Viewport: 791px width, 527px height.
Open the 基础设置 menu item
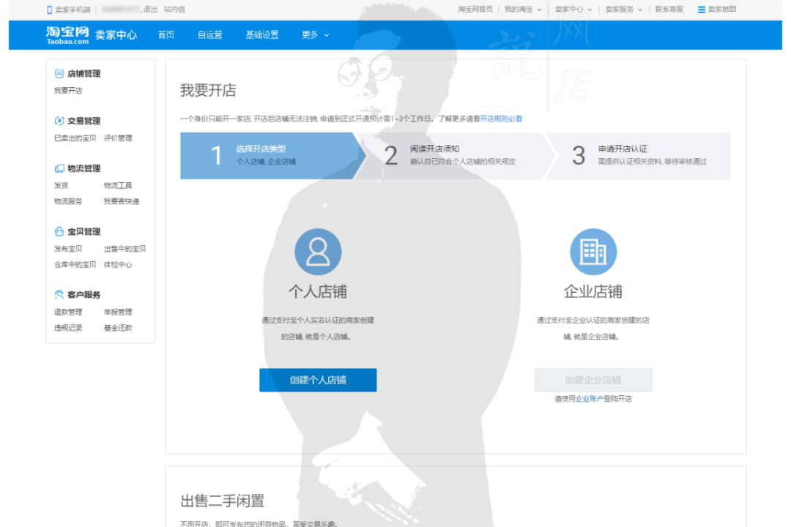(261, 34)
